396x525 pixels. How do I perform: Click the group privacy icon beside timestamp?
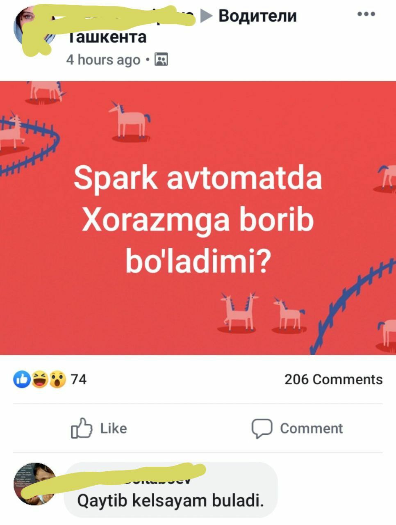point(161,60)
